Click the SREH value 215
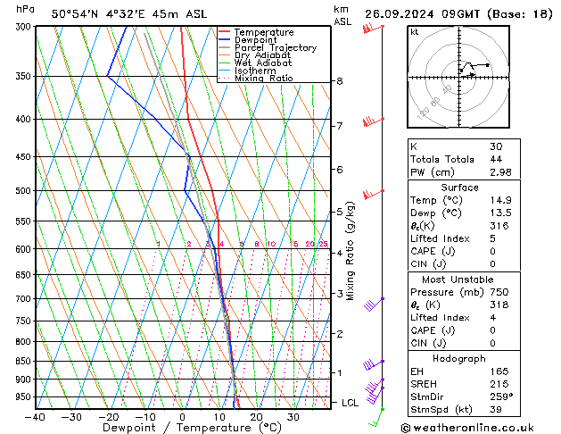 499,384
